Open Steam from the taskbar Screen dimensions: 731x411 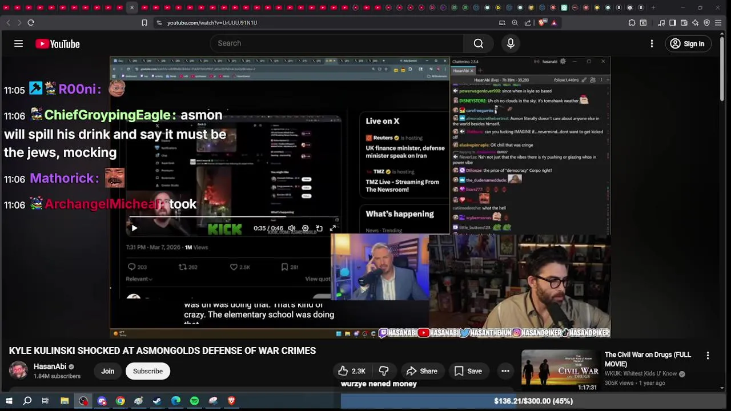coord(157,401)
